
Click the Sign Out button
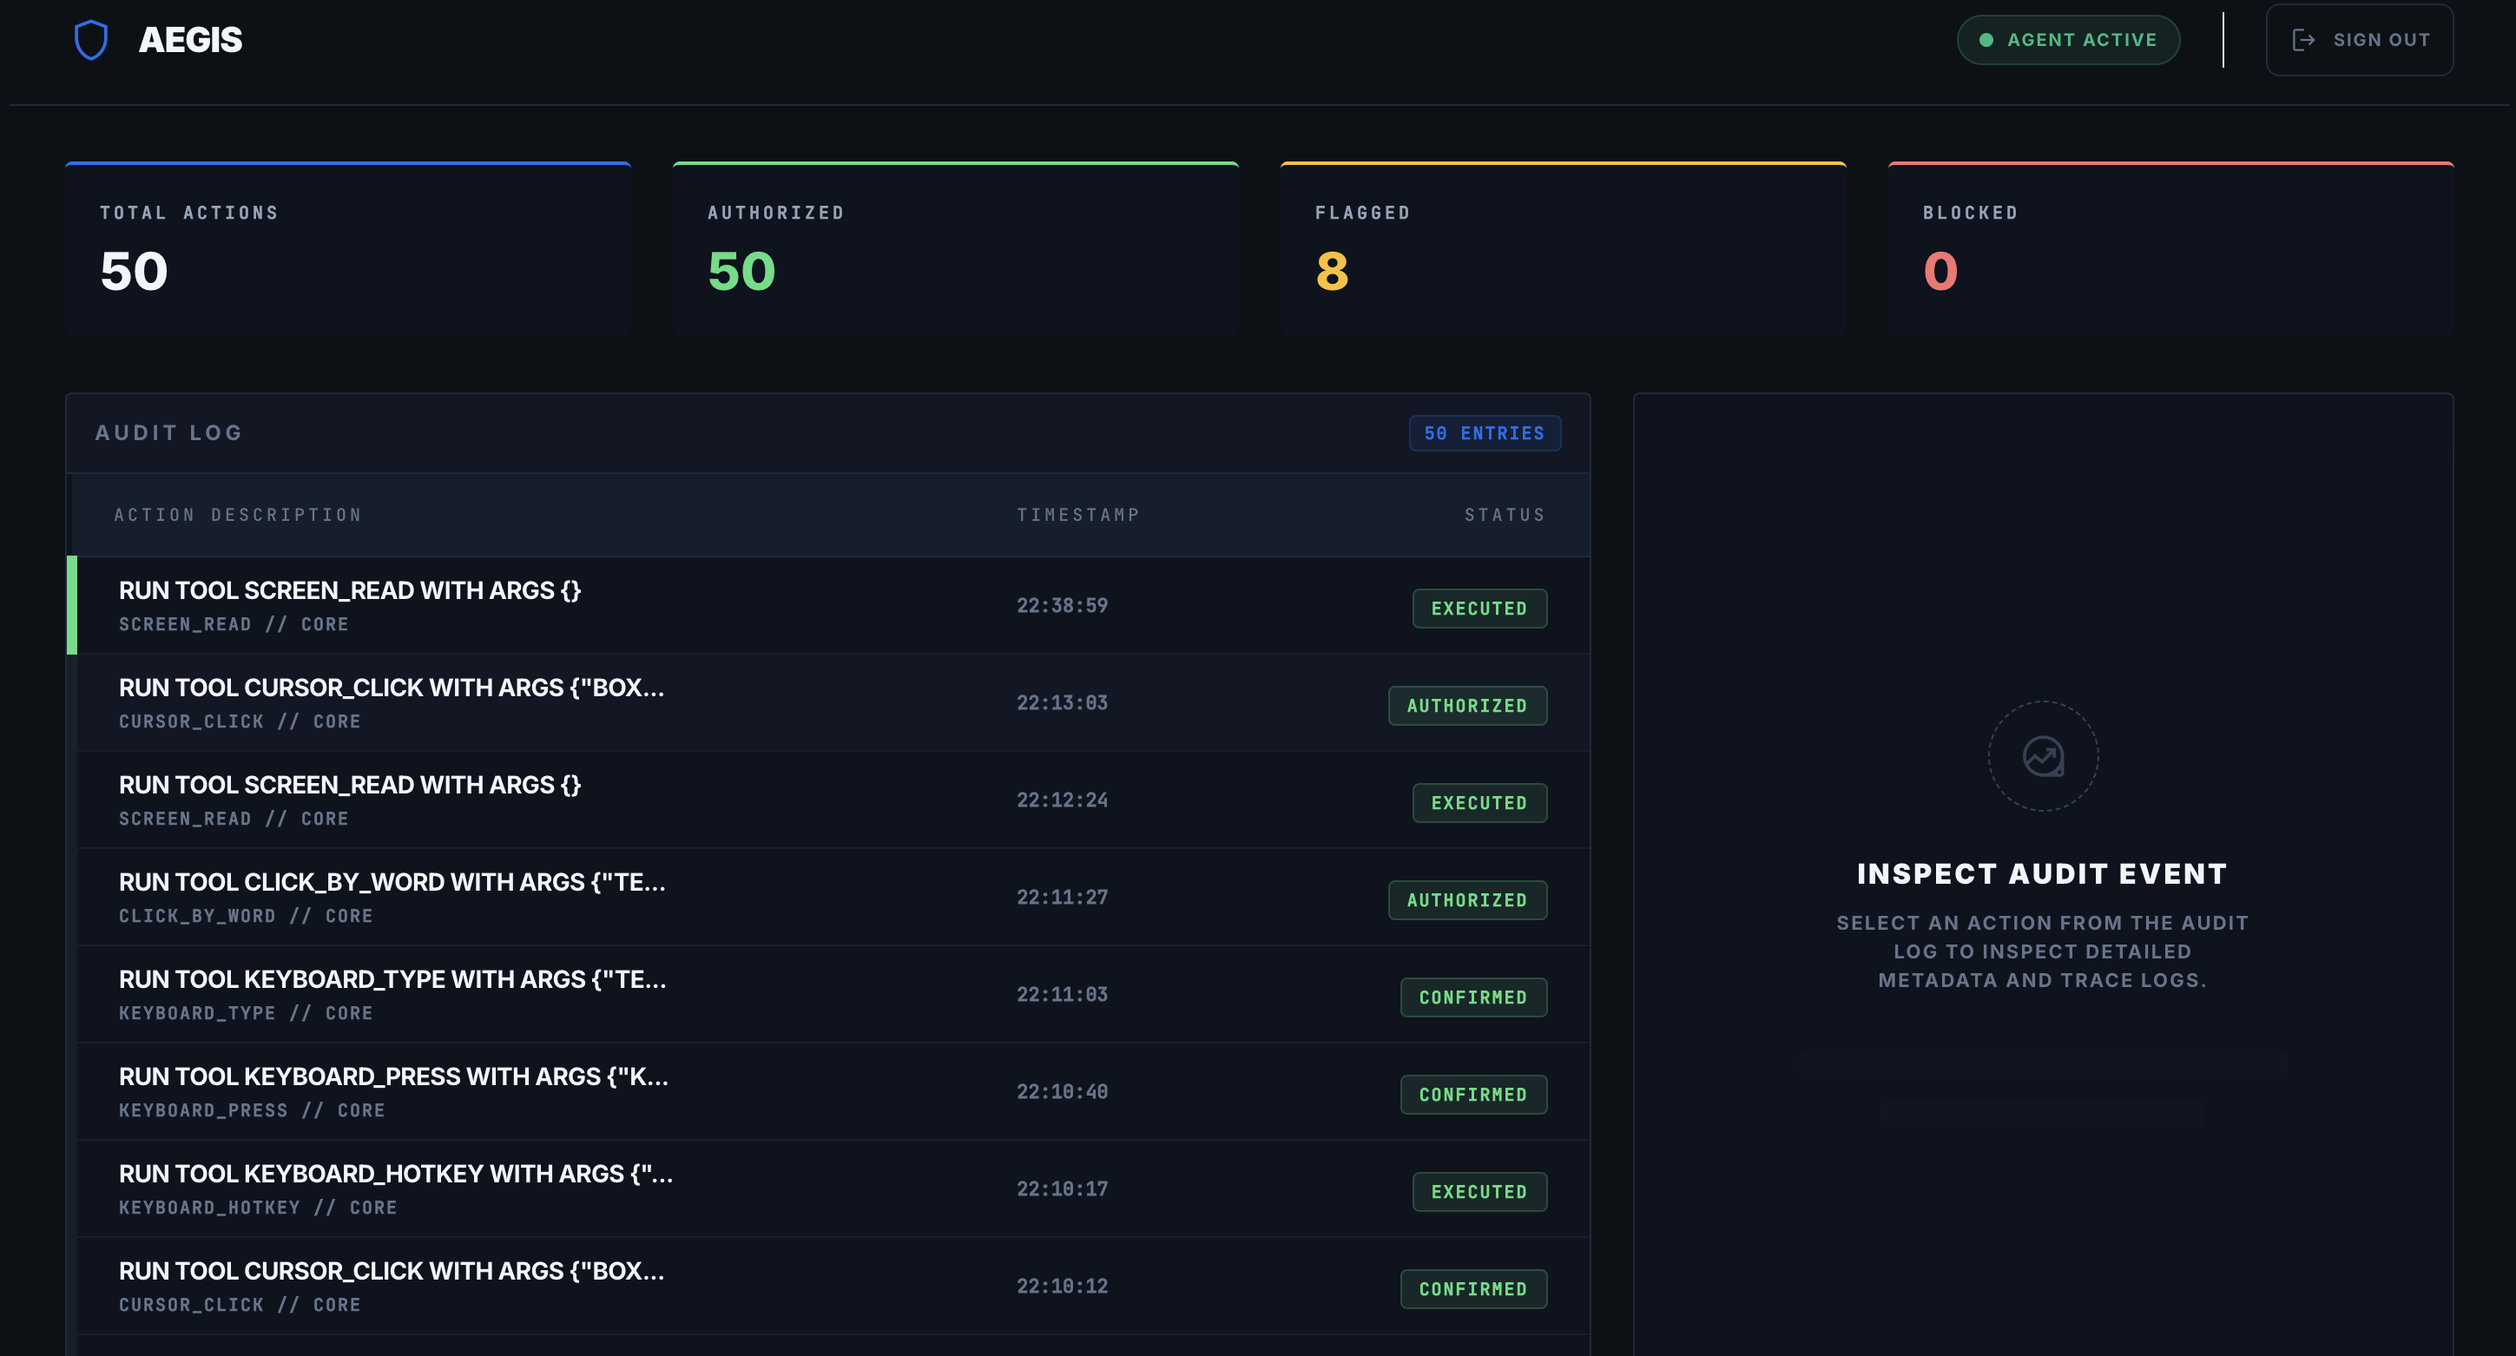[x=2359, y=40]
